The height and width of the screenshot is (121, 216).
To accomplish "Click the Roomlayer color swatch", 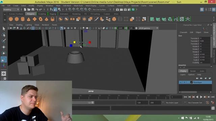I will (x=191, y=82).
